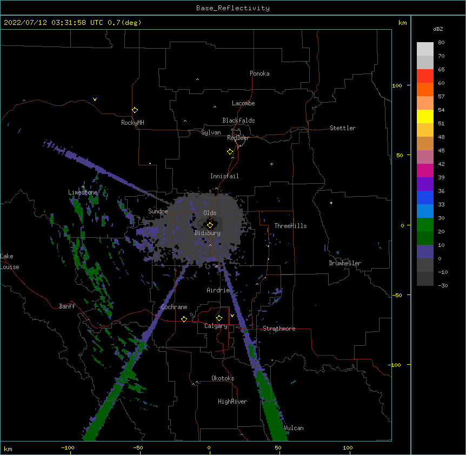Click the white caret marker above Olds
This screenshot has width=466, height=455.
click(x=216, y=188)
